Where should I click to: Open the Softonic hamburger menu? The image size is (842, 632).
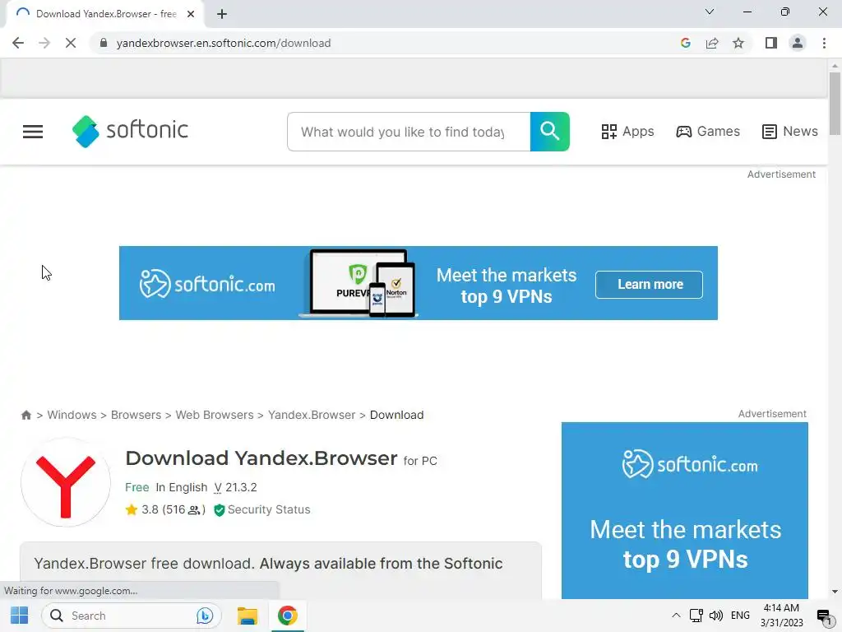tap(33, 132)
